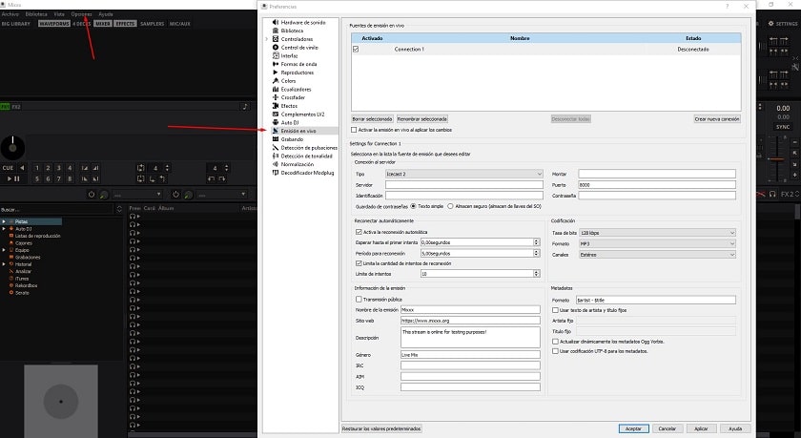
Task: Adjust Esperar hasta el primer intento spinner
Action: pos(536,242)
